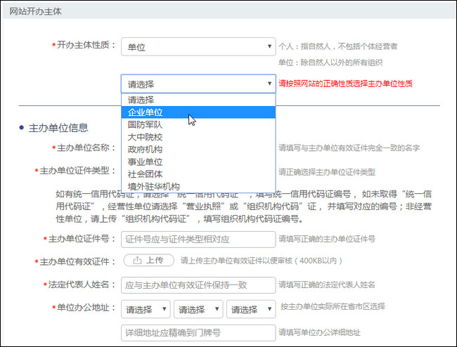Screen dimensions: 457x347
Task: Click the red hint 请按照网站的正确性质选择主办单位性质
Action: pos(345,84)
